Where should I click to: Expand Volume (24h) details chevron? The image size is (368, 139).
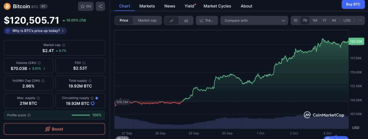pos(44,68)
